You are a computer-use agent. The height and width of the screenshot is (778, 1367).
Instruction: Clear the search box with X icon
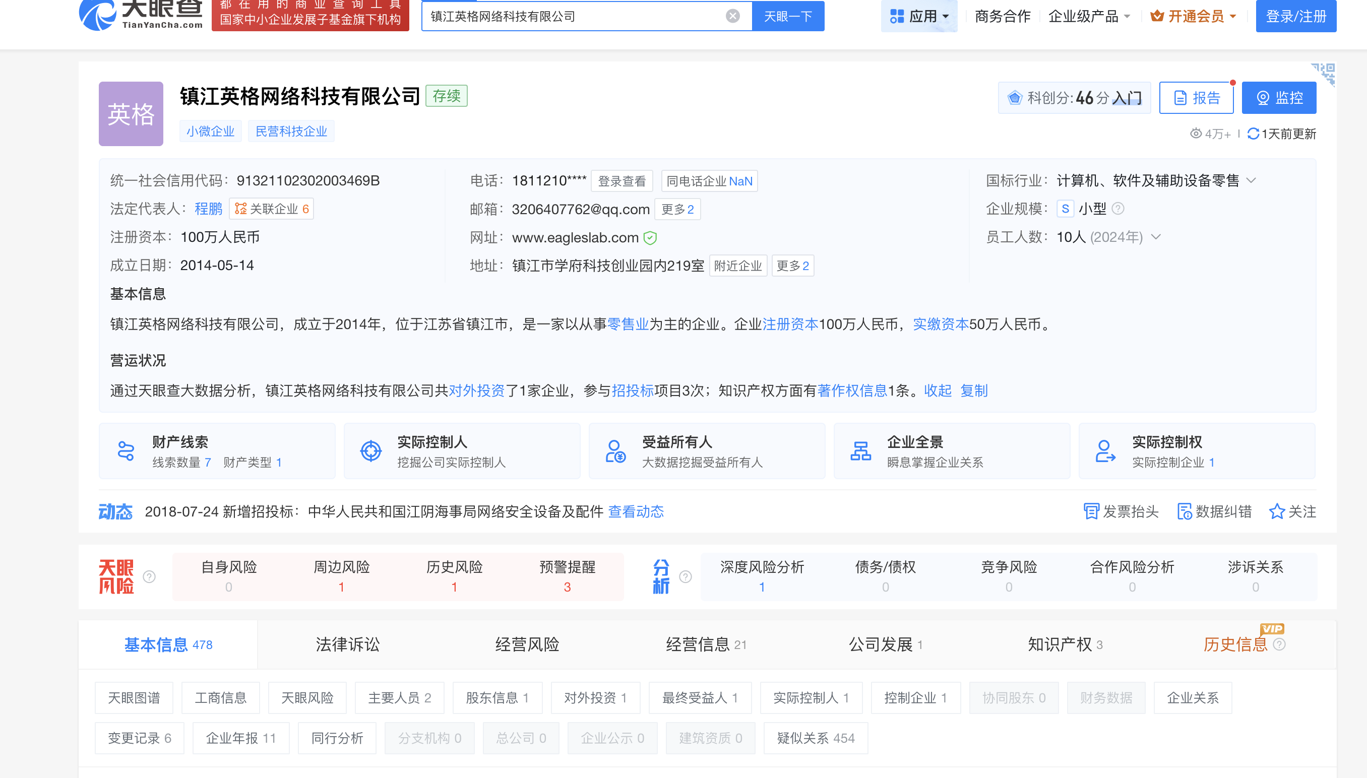tap(733, 16)
